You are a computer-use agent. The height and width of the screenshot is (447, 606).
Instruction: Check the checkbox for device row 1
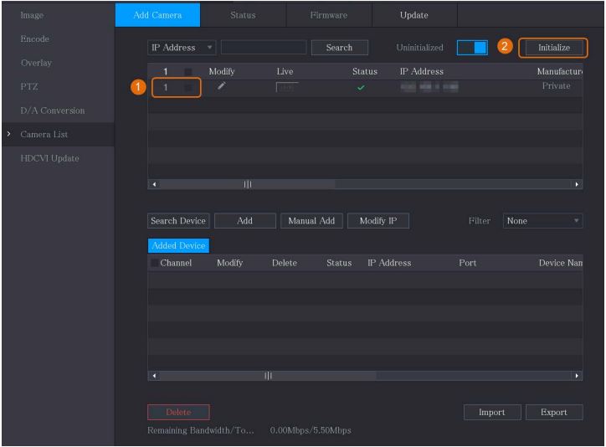[x=187, y=88]
